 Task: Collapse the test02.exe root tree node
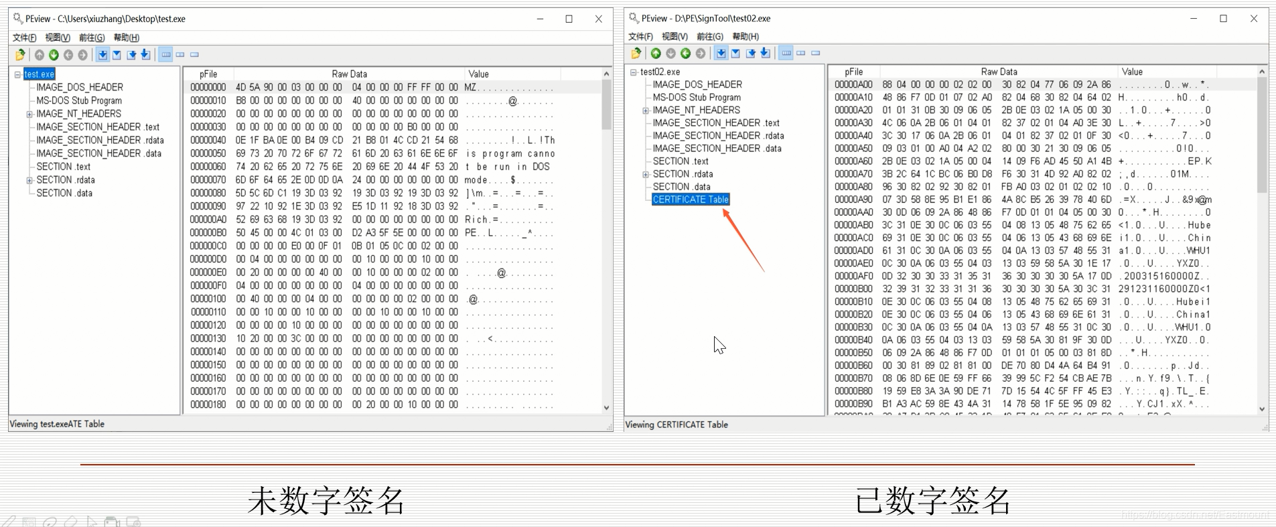[x=634, y=72]
